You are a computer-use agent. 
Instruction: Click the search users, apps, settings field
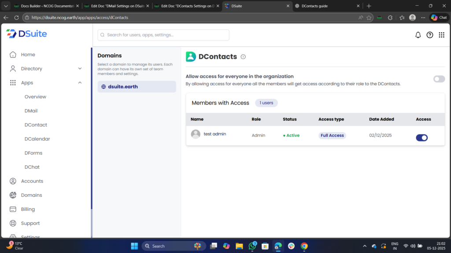[163, 35]
